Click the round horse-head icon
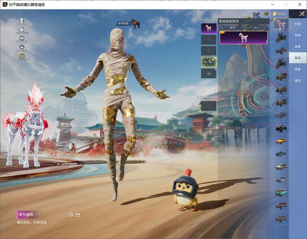 [x=22, y=47]
